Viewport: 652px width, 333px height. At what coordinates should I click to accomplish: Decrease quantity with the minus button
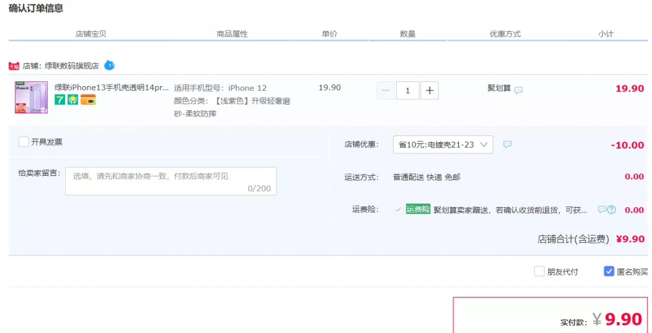click(386, 90)
